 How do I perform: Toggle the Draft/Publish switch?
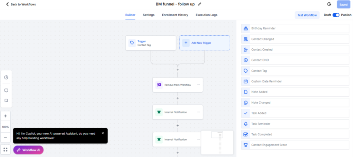pos(336,15)
